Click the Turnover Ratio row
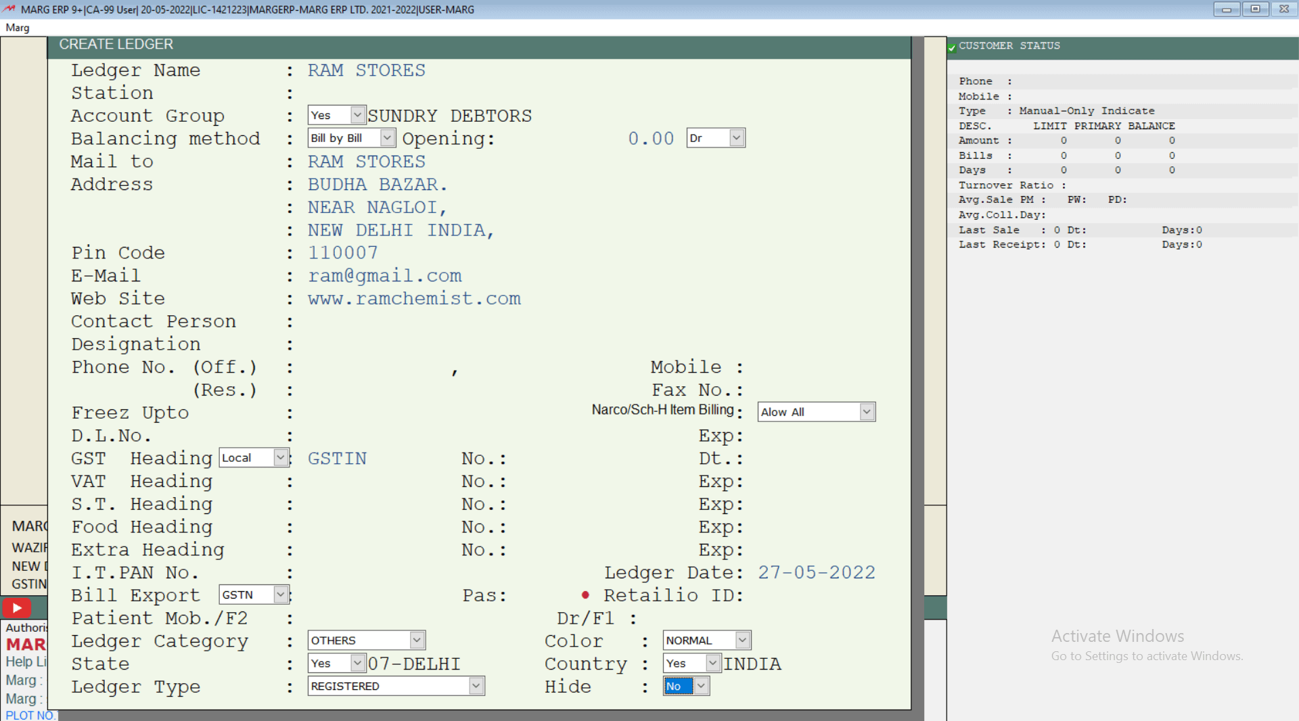The height and width of the screenshot is (721, 1299). pyautogui.click(x=1122, y=185)
